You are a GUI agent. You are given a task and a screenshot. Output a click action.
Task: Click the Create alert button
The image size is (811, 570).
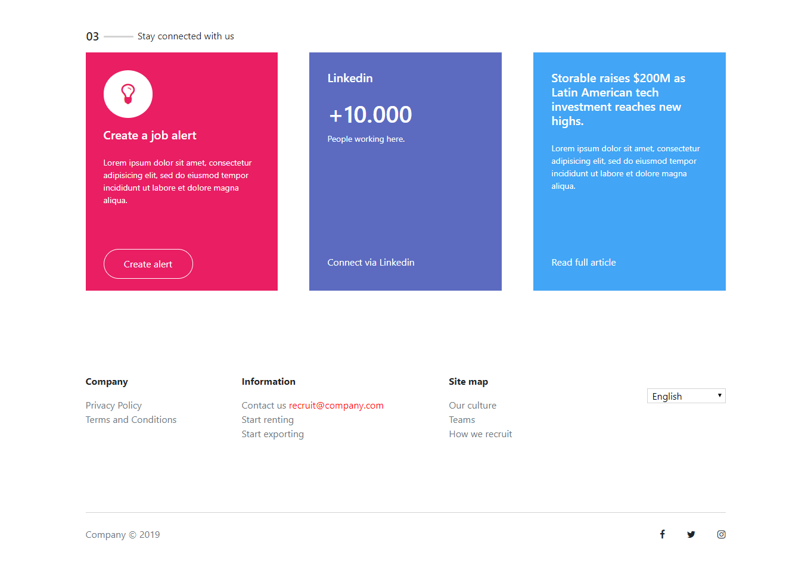point(148,264)
